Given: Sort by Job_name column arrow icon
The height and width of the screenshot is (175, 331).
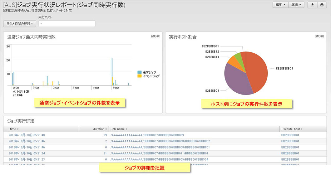Looking at the screenshot, I should [x=126, y=129].
